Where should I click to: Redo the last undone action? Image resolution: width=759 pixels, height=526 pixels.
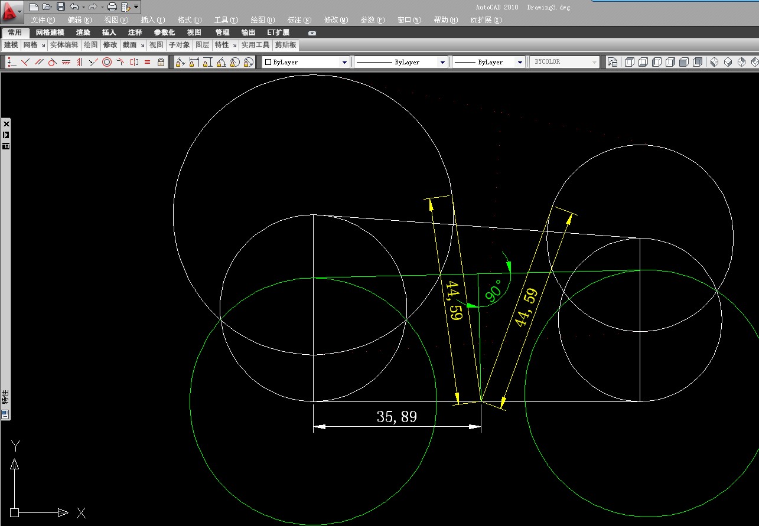click(93, 7)
